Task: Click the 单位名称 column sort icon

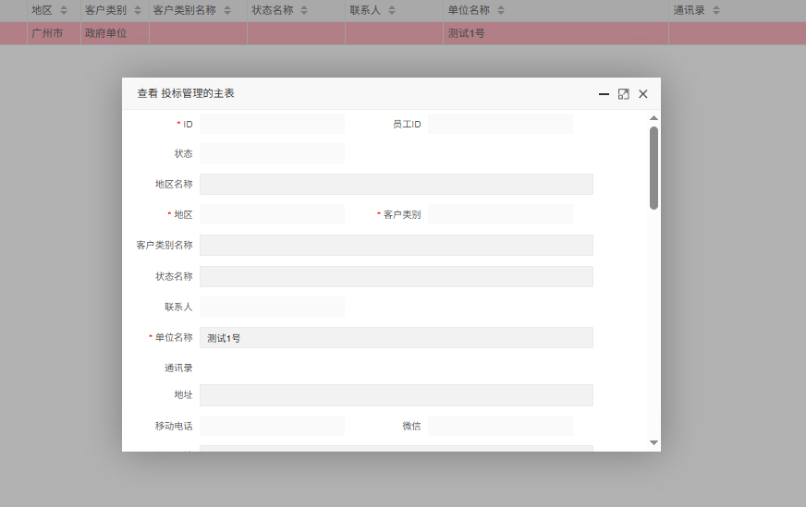Action: [501, 10]
